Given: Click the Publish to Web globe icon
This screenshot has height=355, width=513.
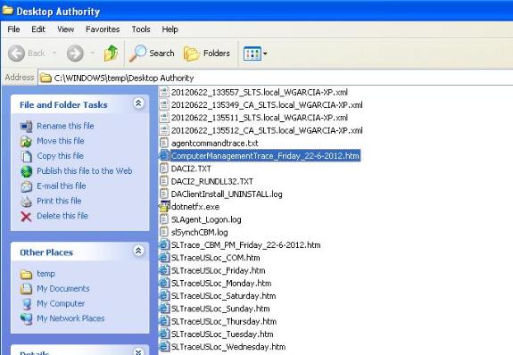Looking at the screenshot, I should (x=26, y=171).
